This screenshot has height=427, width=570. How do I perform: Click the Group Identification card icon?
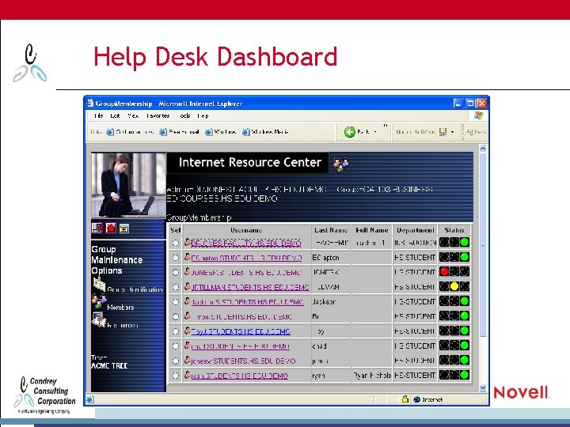pyautogui.click(x=99, y=285)
